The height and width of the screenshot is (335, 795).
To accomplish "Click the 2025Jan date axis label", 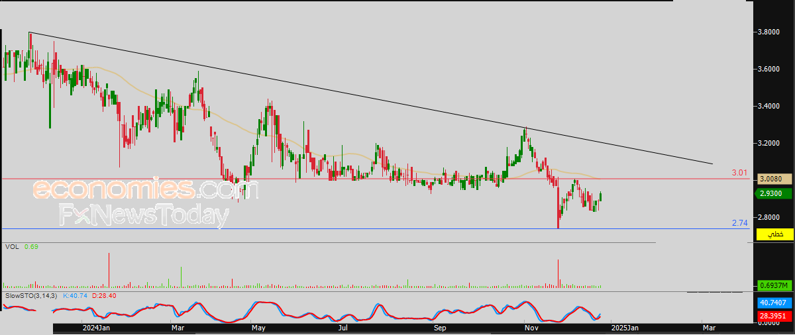I will [625, 328].
